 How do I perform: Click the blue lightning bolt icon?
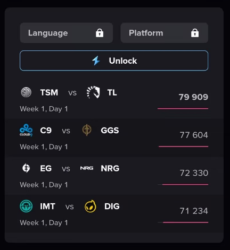[96, 61]
